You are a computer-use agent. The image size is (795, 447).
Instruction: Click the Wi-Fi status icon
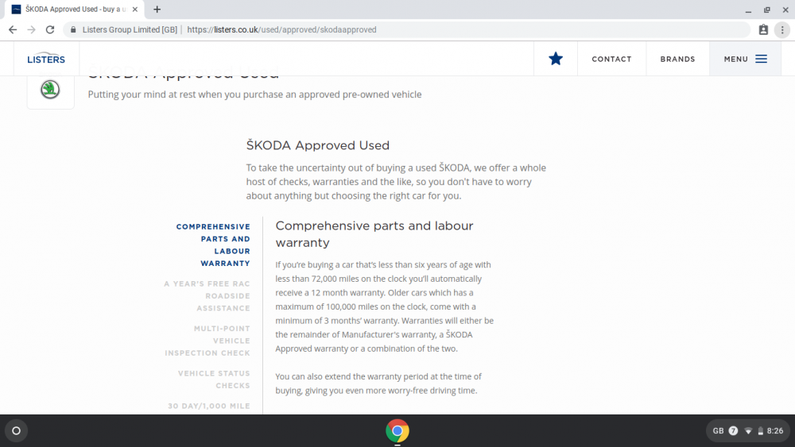coord(748,431)
